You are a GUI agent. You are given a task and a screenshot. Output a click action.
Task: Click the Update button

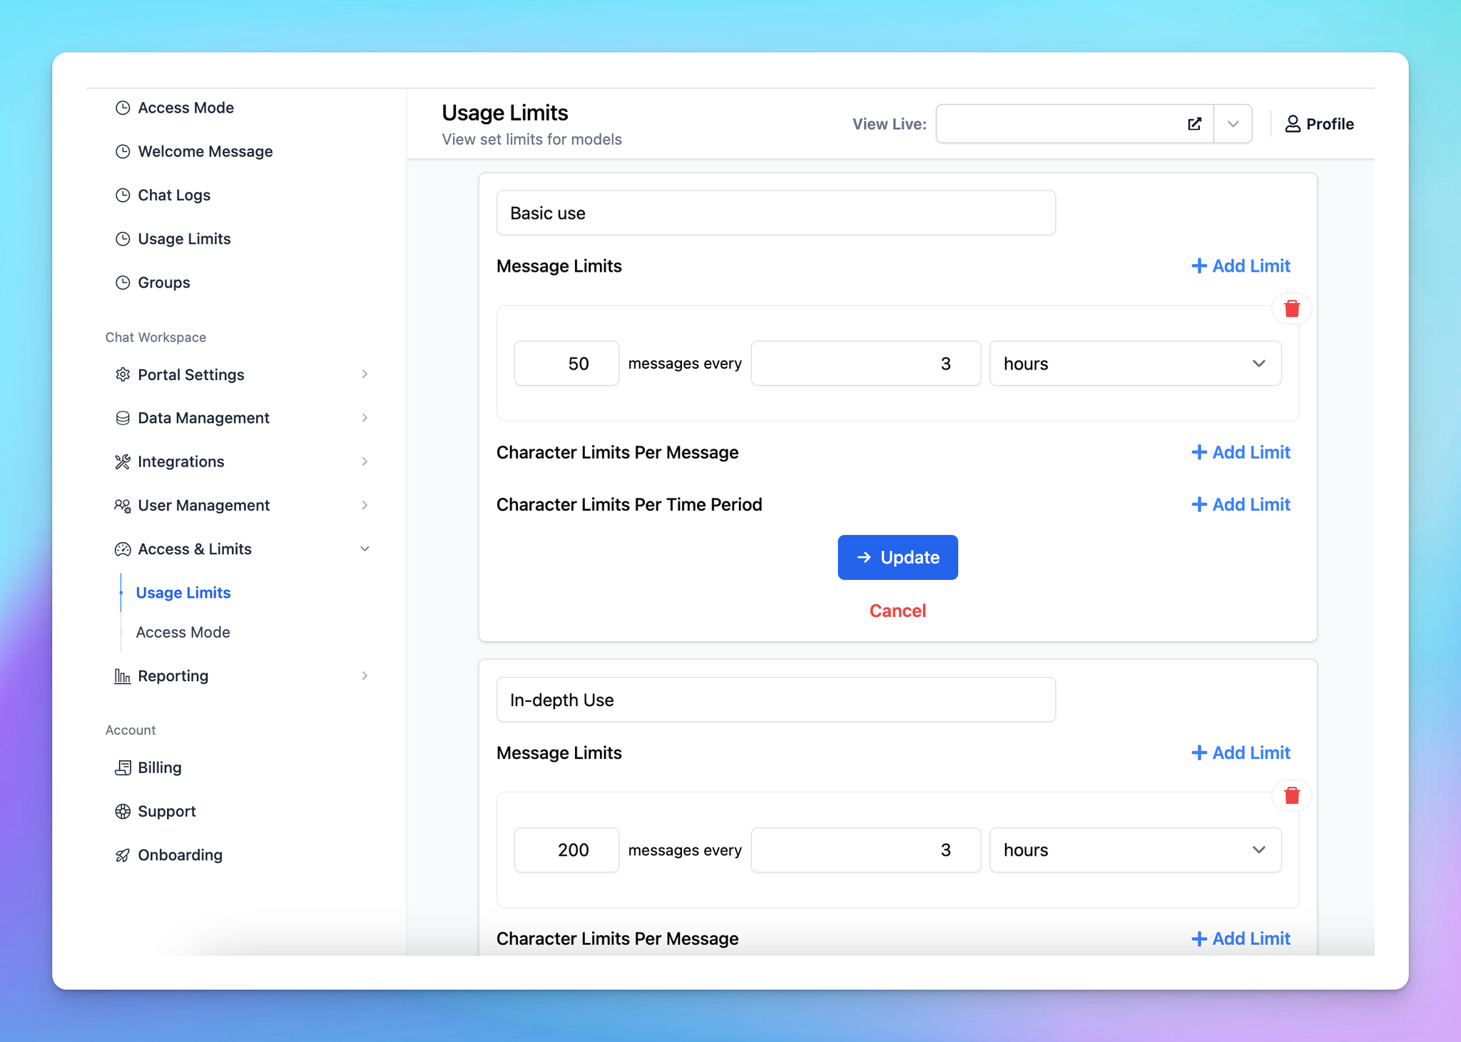pyautogui.click(x=897, y=558)
